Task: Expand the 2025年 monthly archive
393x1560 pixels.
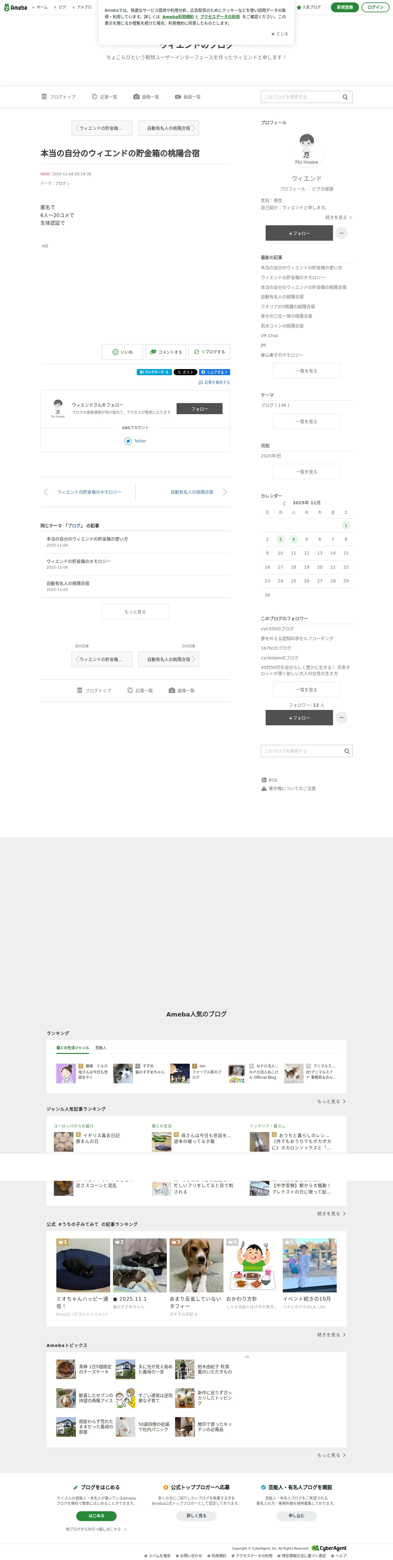Action: [x=278, y=456]
